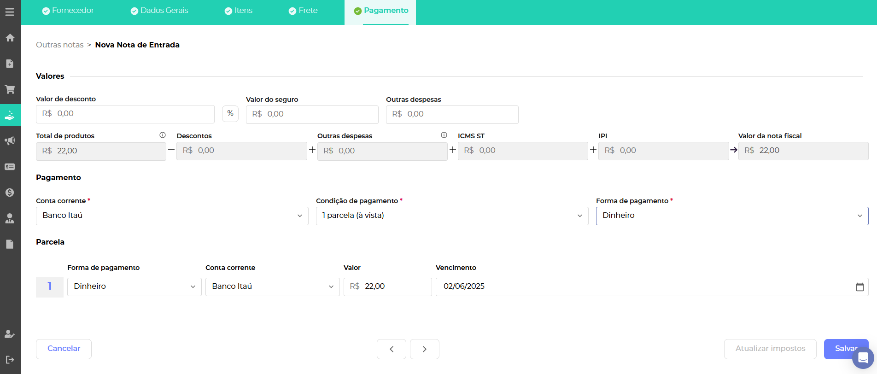The width and height of the screenshot is (877, 374).
Task: Click the Frete tab
Action: pos(303,11)
